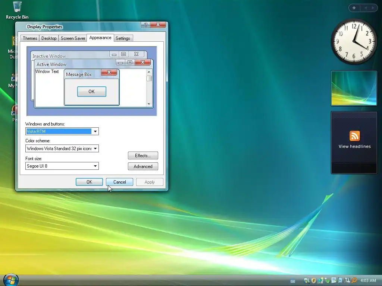Screen dimensions: 382x286
Task: Click the analog clock gadget
Action: 354,41
